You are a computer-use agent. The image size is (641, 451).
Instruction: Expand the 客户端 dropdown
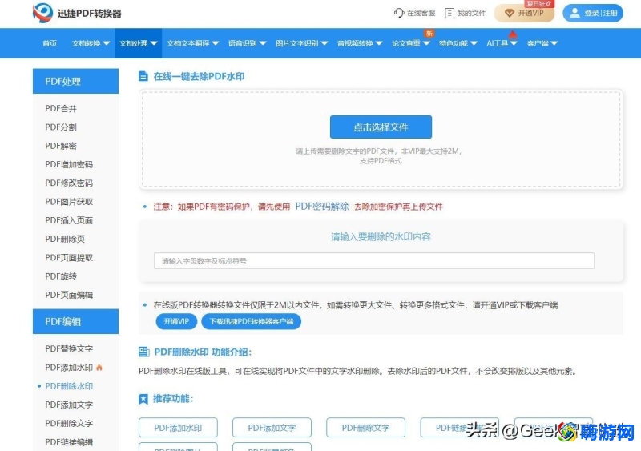[542, 43]
